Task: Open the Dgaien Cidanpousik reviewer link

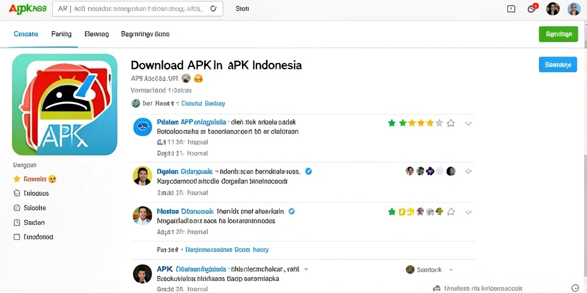Action: point(185,172)
